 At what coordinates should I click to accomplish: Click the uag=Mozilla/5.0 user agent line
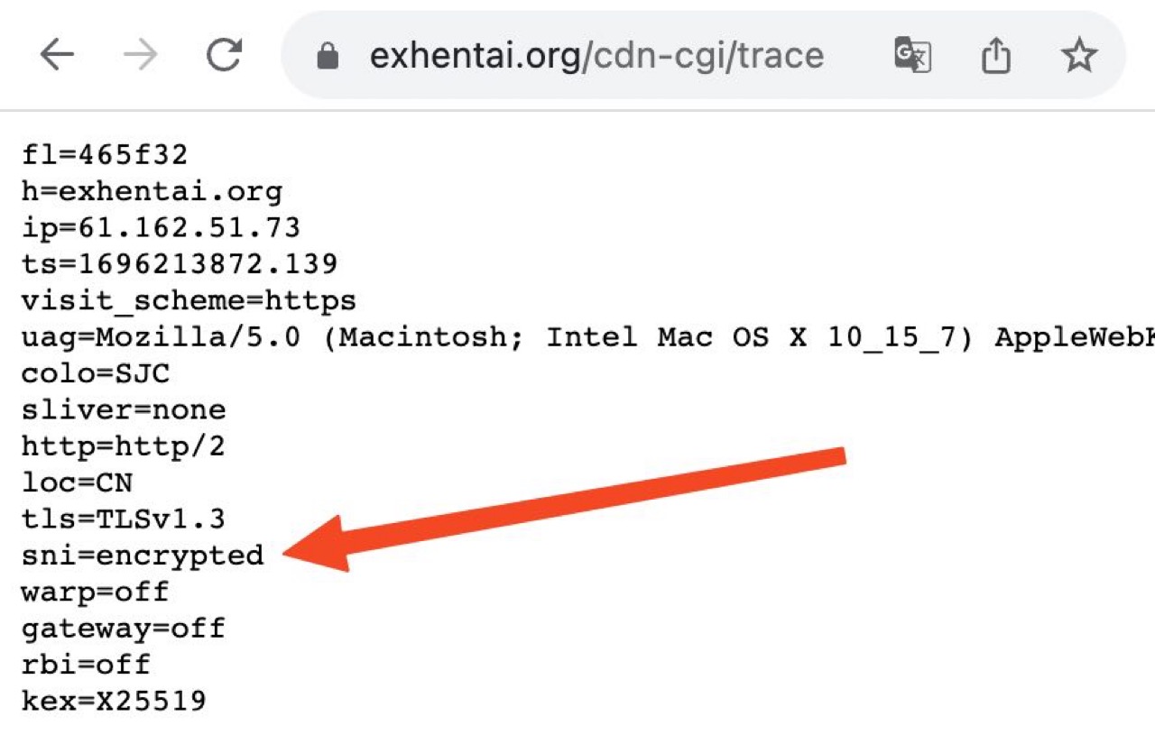point(588,337)
